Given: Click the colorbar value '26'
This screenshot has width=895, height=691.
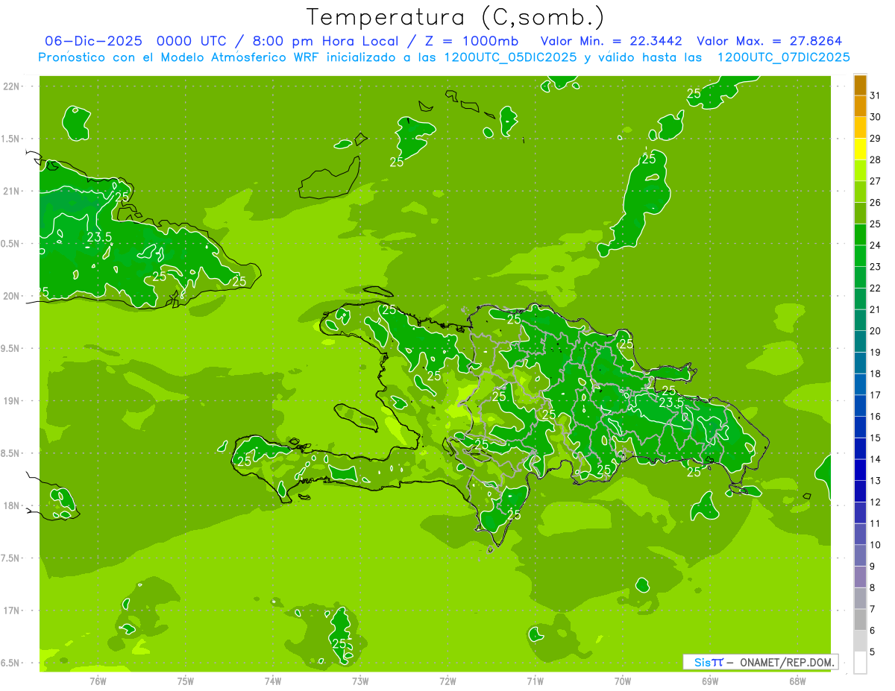Looking at the screenshot, I should (x=875, y=203).
